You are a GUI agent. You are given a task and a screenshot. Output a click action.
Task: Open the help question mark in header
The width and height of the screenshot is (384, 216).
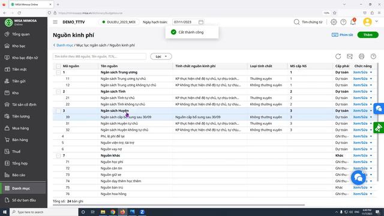click(x=343, y=22)
